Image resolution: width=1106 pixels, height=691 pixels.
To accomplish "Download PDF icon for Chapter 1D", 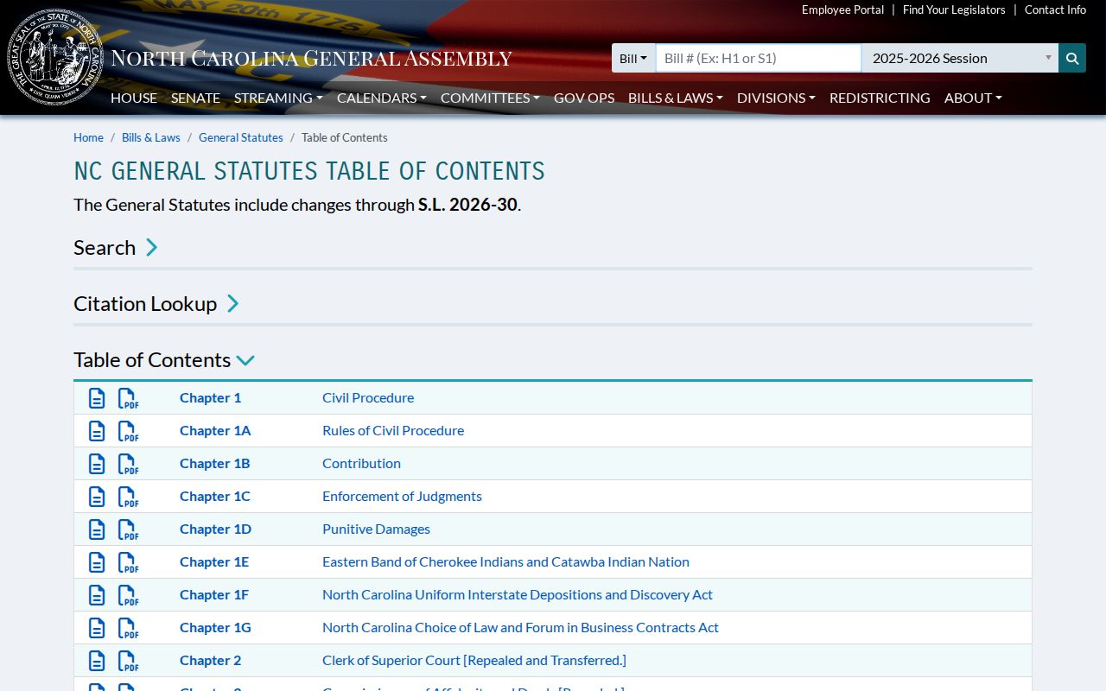I will click(128, 529).
